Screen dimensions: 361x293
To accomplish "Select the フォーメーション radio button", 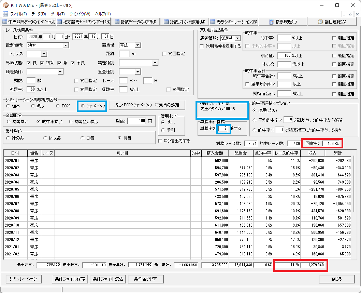I will click(83, 106).
